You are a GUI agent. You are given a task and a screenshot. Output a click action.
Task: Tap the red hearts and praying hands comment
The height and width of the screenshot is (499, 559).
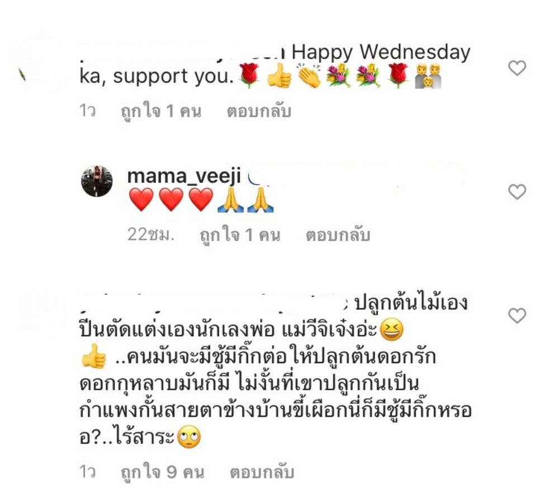[201, 200]
